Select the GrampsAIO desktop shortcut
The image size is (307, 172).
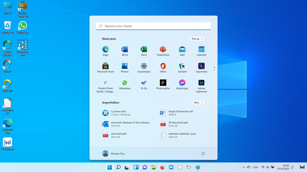23,48
